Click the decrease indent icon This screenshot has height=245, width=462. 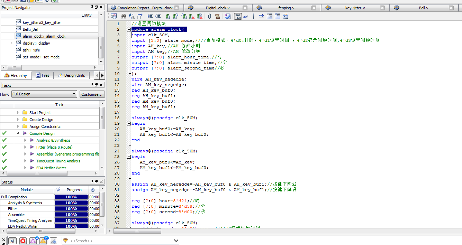click(x=158, y=16)
